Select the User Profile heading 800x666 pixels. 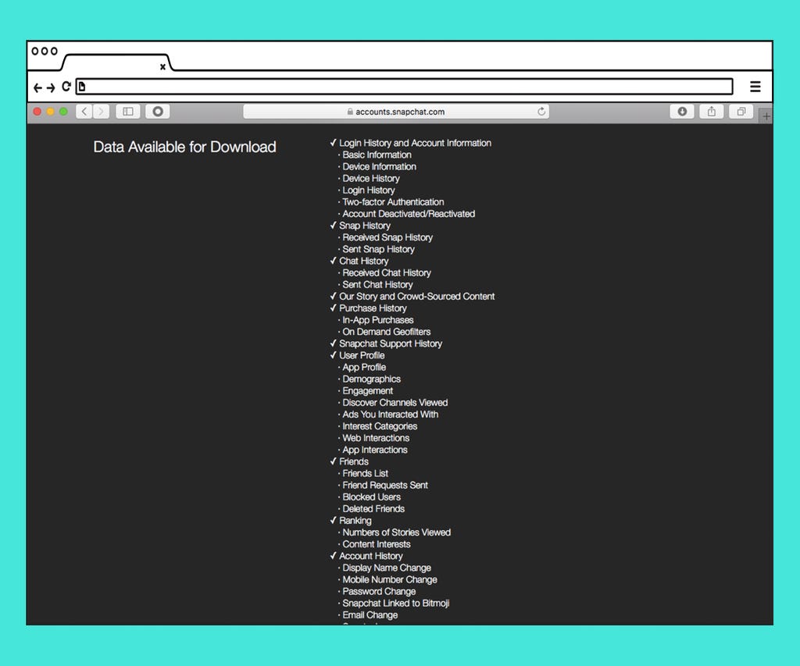362,355
